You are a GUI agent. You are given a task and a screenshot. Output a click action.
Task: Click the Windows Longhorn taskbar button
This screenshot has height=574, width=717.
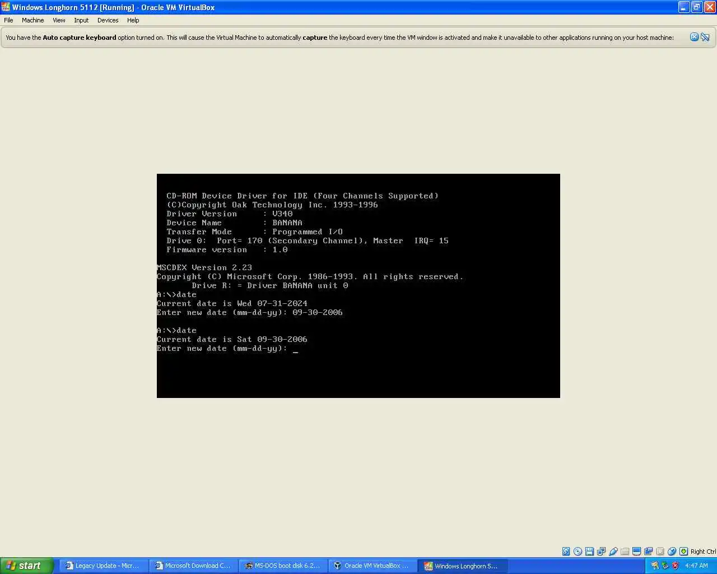coord(463,566)
